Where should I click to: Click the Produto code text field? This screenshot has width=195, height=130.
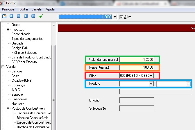pos(171,84)
